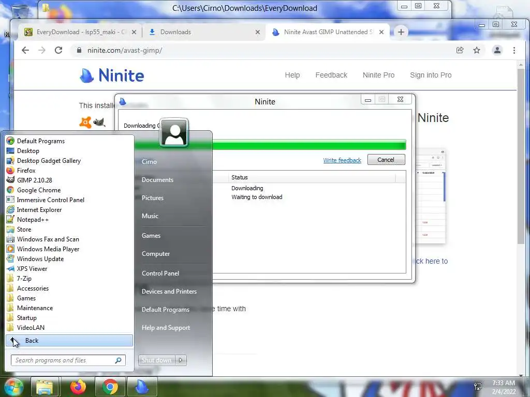Go back in Chrome
Image resolution: width=530 pixels, height=397 pixels.
25,50
